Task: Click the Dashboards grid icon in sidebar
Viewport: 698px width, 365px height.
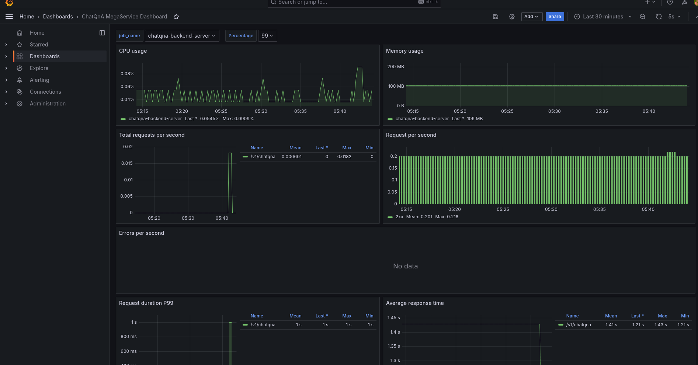Action: click(20, 56)
